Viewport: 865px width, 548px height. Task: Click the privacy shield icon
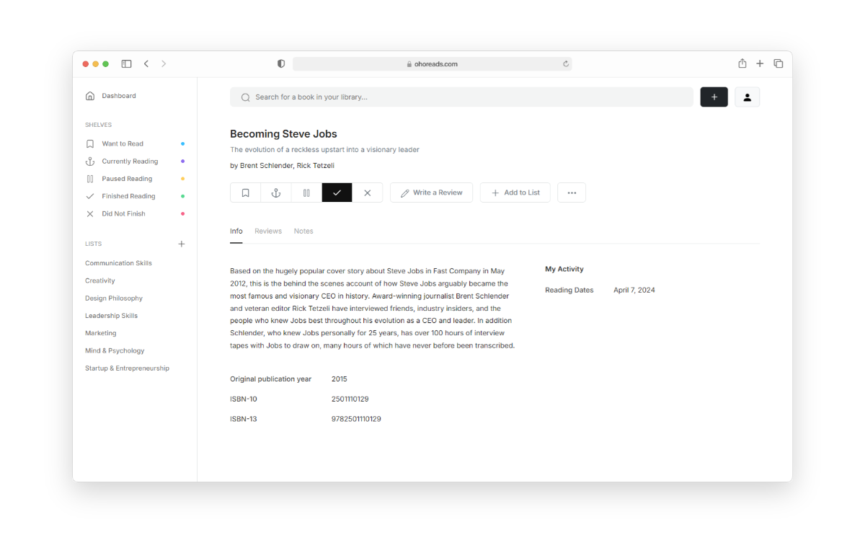(x=281, y=64)
